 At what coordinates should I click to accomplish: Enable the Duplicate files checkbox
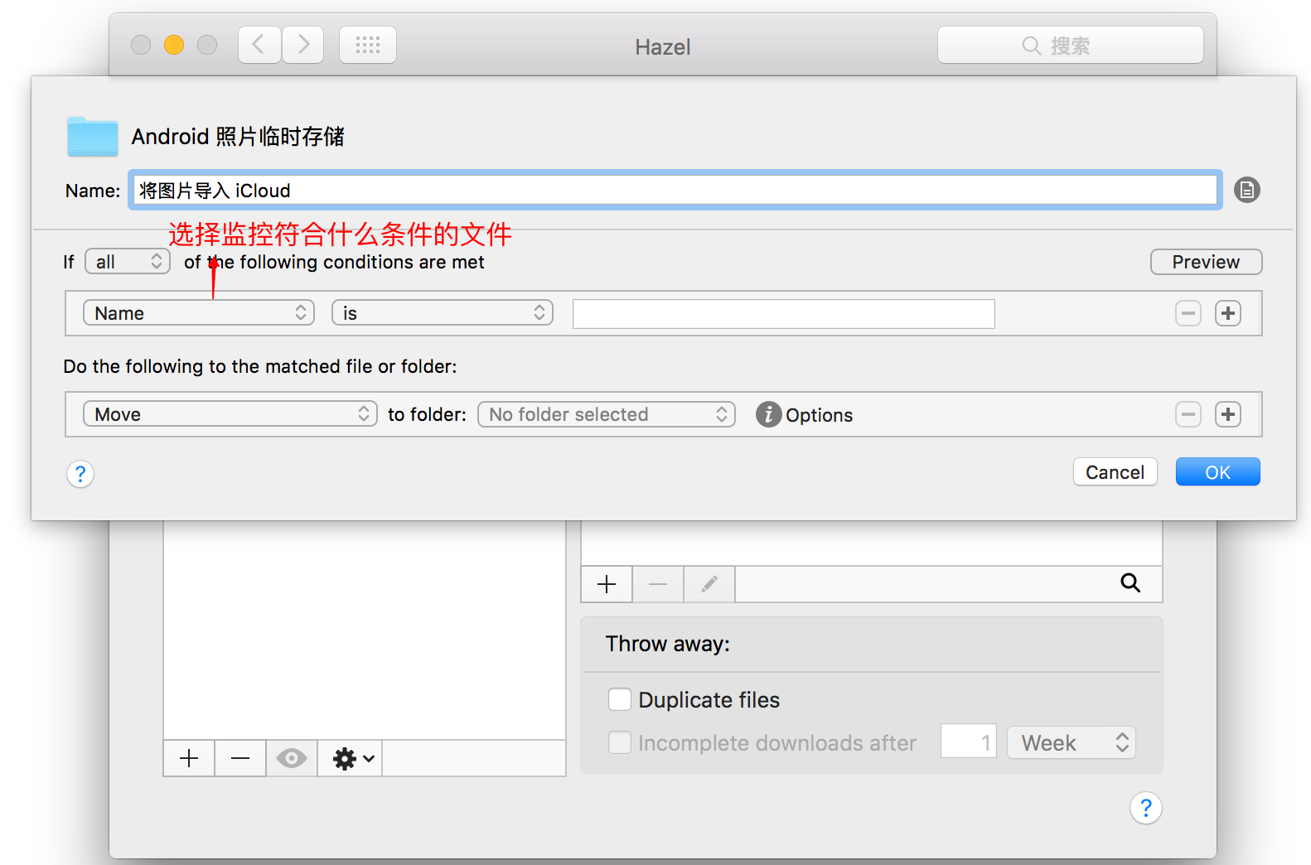[x=620, y=700]
